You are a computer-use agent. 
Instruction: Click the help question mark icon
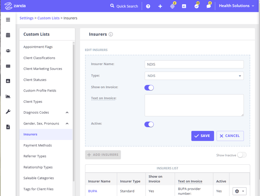[148, 6]
